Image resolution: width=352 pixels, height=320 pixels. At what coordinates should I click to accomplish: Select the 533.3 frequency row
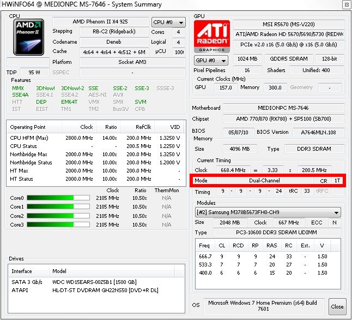click(x=268, y=264)
